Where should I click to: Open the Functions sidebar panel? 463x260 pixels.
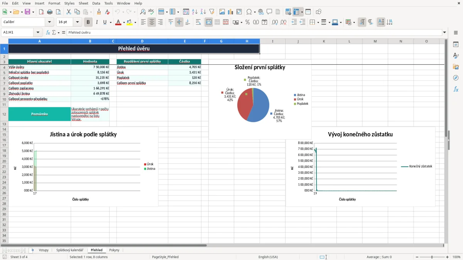click(456, 89)
